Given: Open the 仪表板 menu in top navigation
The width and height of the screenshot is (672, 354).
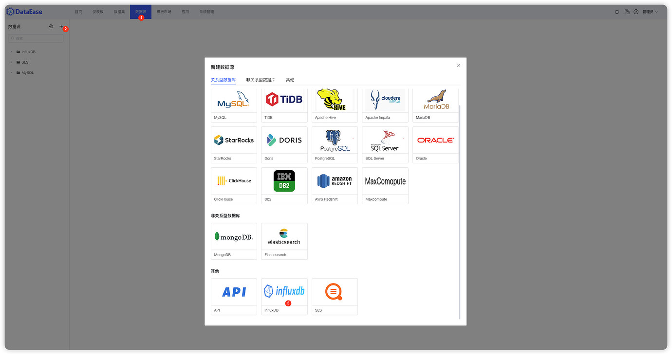Looking at the screenshot, I should point(98,12).
